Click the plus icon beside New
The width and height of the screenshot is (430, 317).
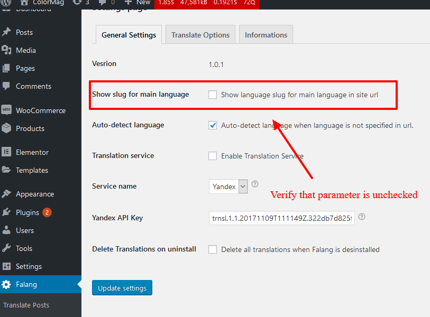128,3
